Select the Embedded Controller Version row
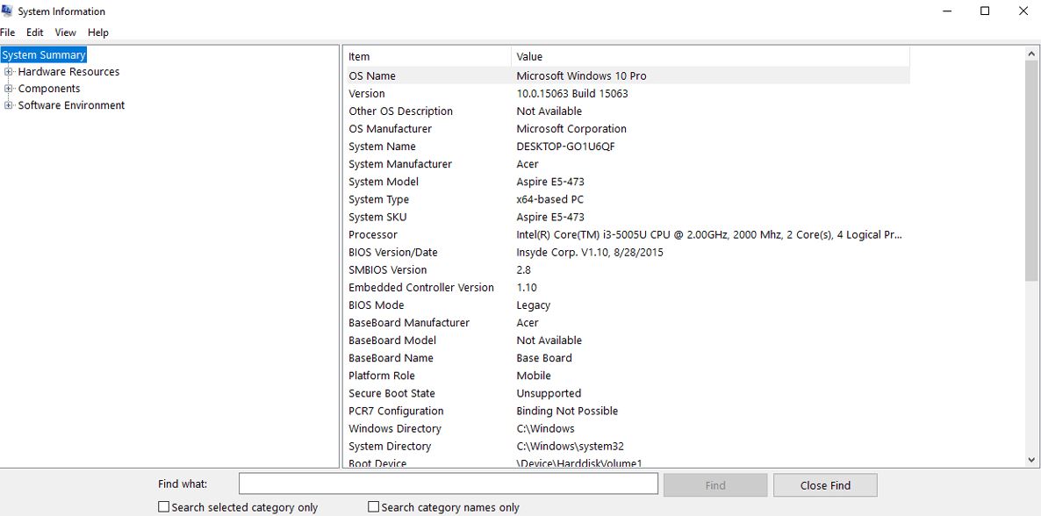Screen dimensions: 1041x516 pyautogui.click(x=628, y=288)
